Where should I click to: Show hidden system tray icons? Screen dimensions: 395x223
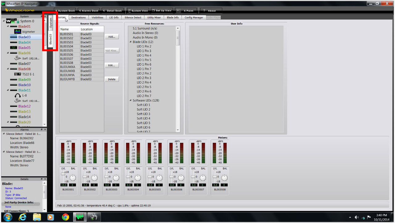(350, 217)
